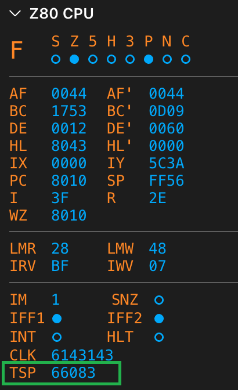The width and height of the screenshot is (238, 390).
Task: Click the TSP value 66083
Action: click(x=73, y=373)
